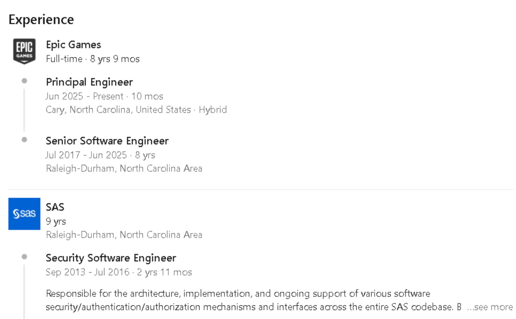This screenshot has width=516, height=319.
Task: Click the "Sep 2013 - Jul 2016" date range
Action: [x=87, y=272]
